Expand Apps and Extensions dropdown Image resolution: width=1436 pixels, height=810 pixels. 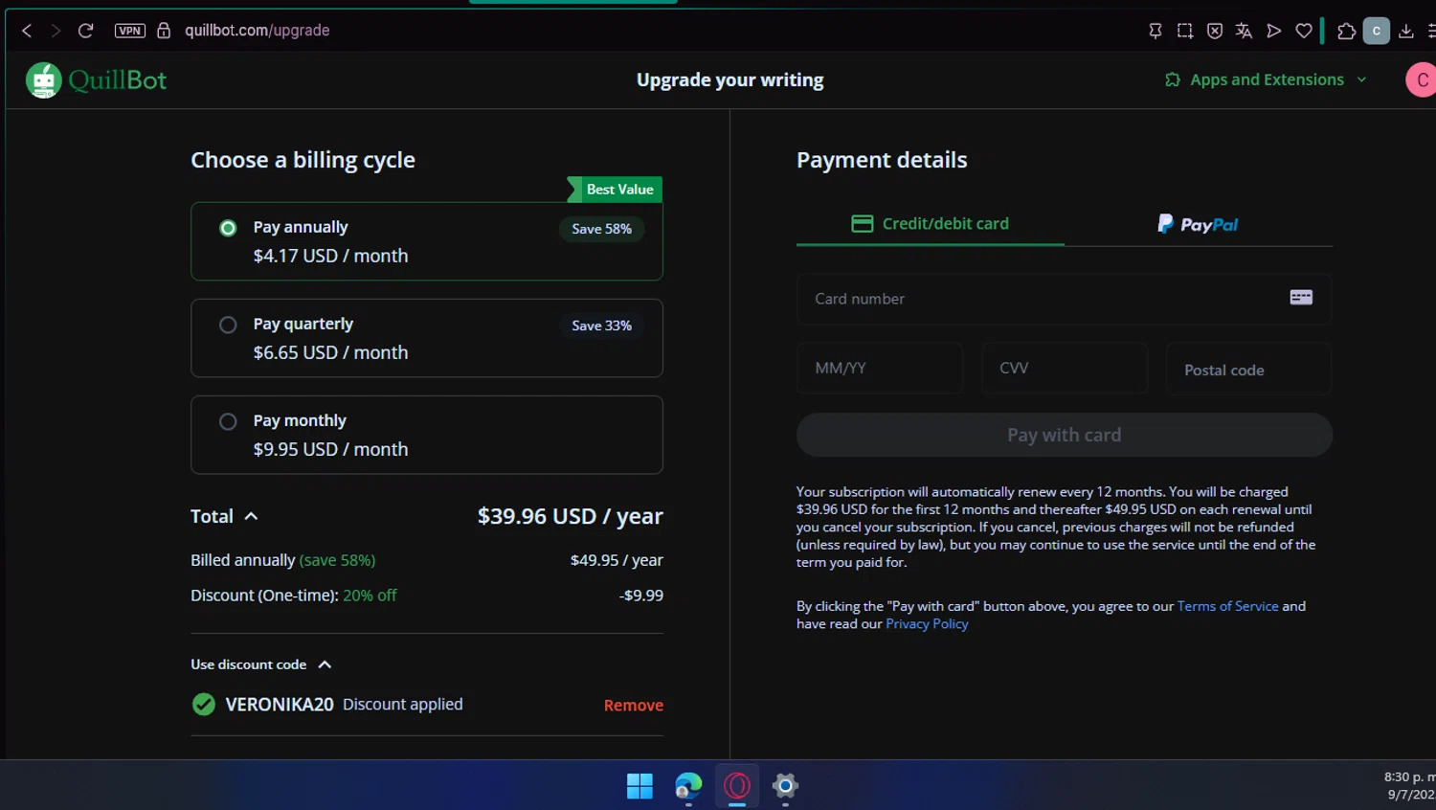(x=1266, y=80)
